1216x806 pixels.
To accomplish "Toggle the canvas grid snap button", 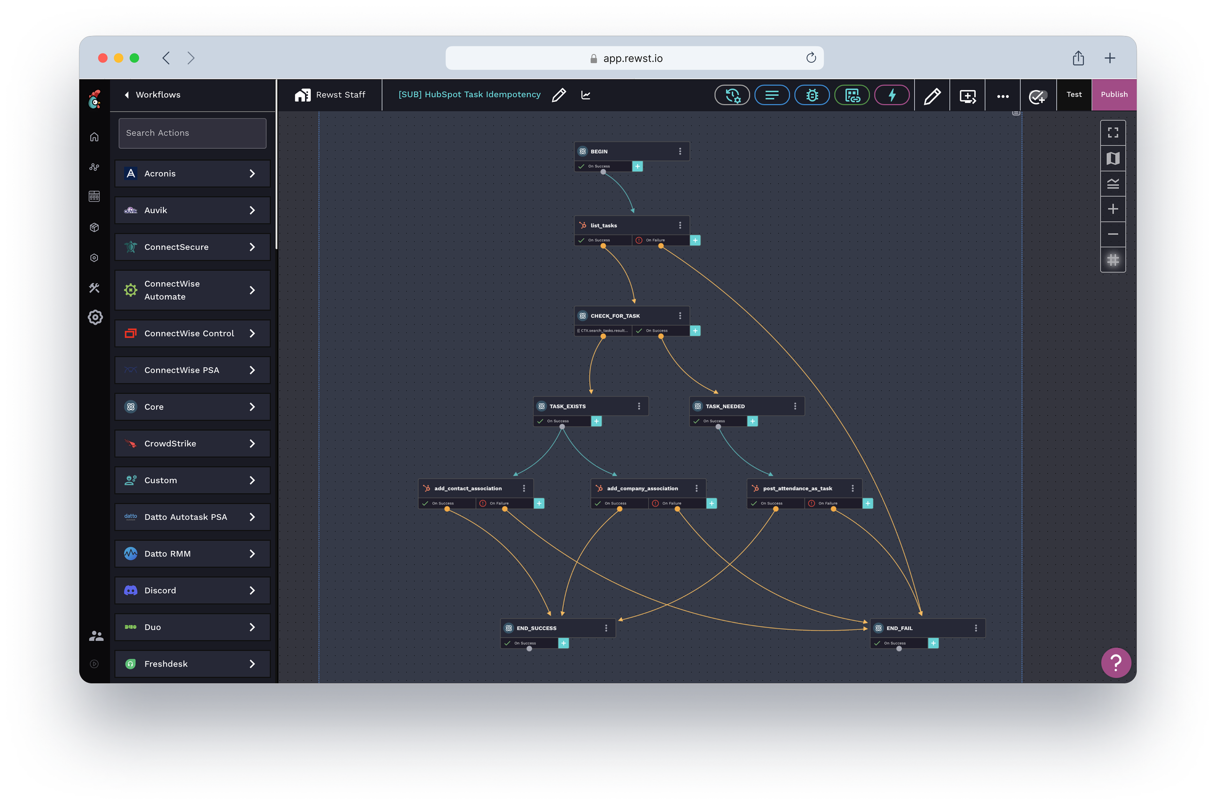I will coord(1113,260).
